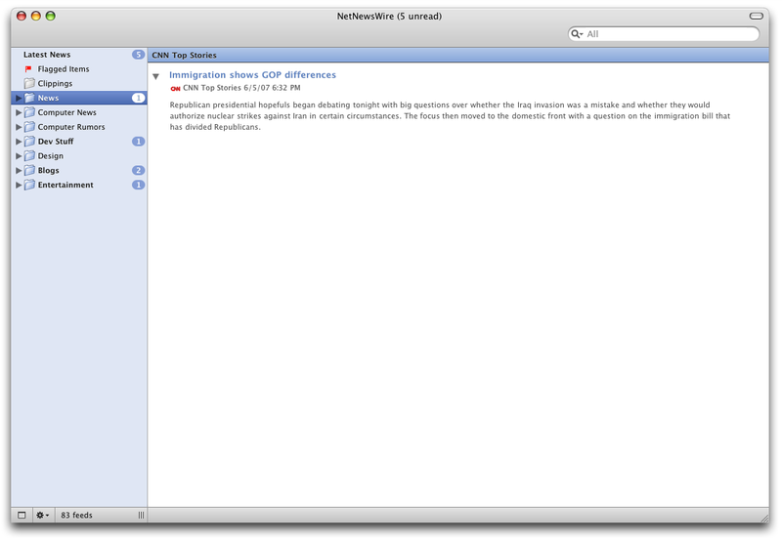The image size is (782, 542).
Task: Collapse the Immigration article disclosure triangle
Action: point(156,76)
